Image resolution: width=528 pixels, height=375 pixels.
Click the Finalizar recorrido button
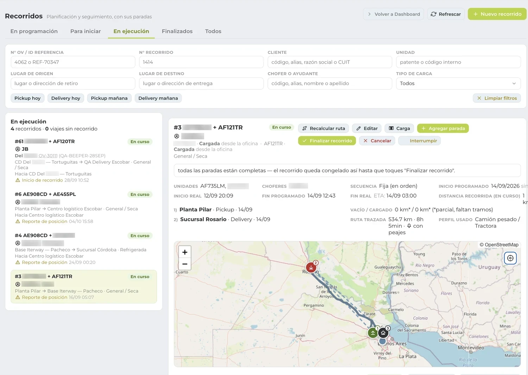tap(327, 141)
